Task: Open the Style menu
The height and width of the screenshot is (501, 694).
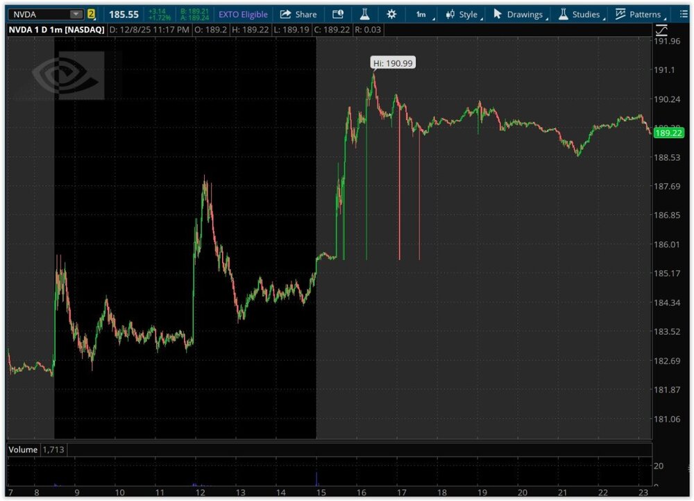Action: (462, 14)
